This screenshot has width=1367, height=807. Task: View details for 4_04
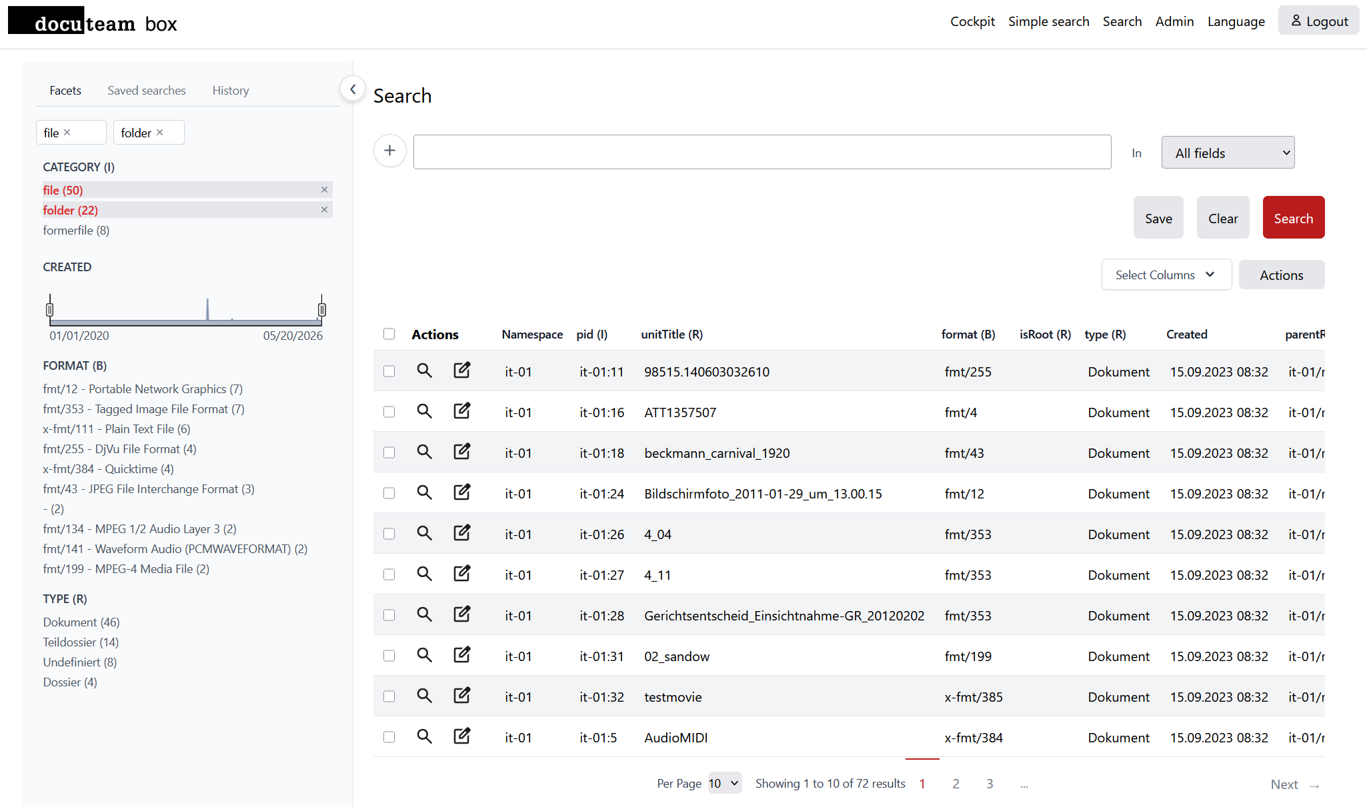(424, 533)
